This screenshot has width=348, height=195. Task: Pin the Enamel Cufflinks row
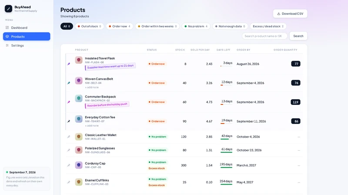(69, 182)
